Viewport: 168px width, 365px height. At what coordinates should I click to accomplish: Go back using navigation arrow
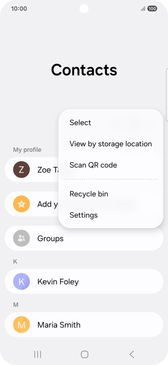132,354
